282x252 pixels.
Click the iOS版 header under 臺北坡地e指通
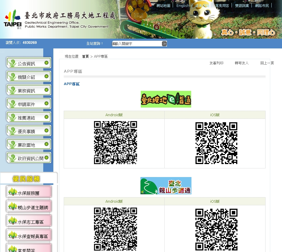coord(215,115)
